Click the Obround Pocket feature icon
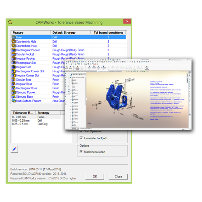Viewport: 202px width, 202px height. 14,92
